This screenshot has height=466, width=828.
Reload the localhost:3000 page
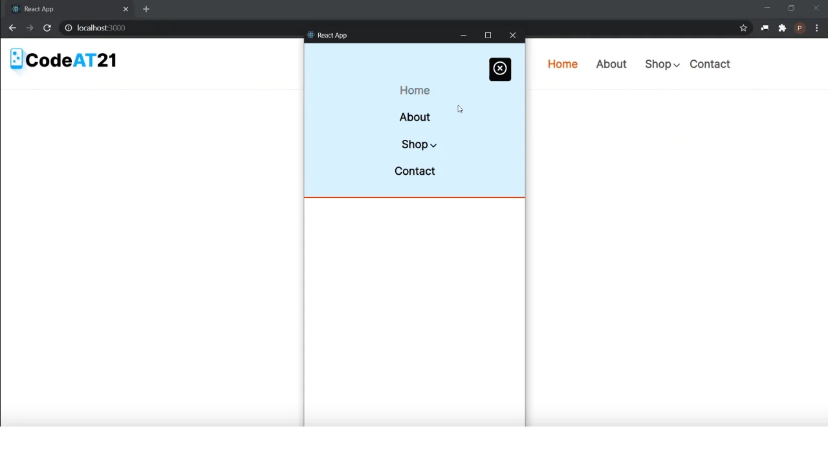pos(47,28)
